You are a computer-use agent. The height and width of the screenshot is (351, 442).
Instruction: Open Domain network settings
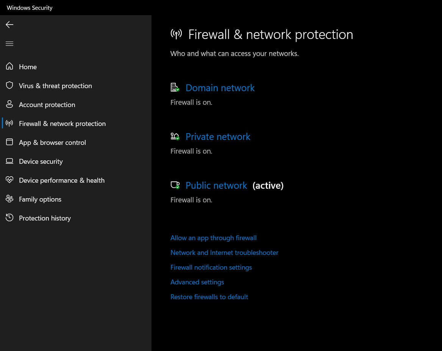pyautogui.click(x=220, y=88)
